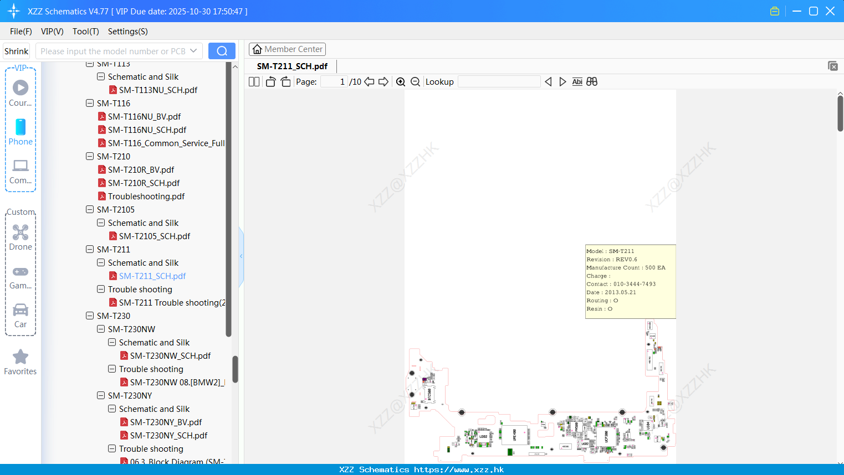The image size is (844, 475).
Task: Click the Abi text select icon
Action: 577,81
